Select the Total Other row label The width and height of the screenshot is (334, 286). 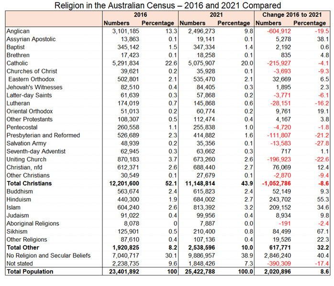22,248
